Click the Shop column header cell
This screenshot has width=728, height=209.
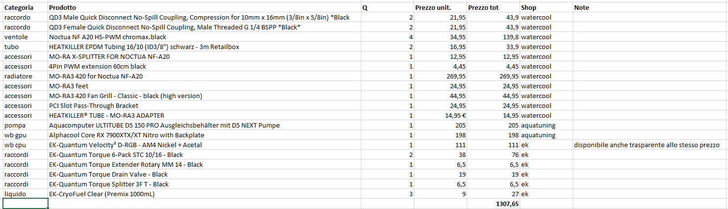[x=528, y=8]
